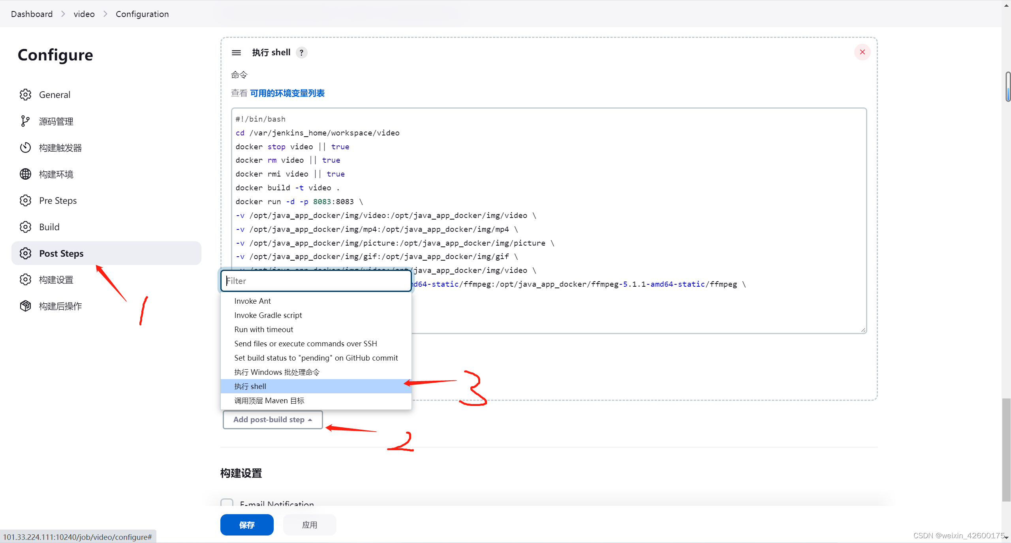Pick Invoke Gradle script option
The width and height of the screenshot is (1011, 543).
click(268, 315)
